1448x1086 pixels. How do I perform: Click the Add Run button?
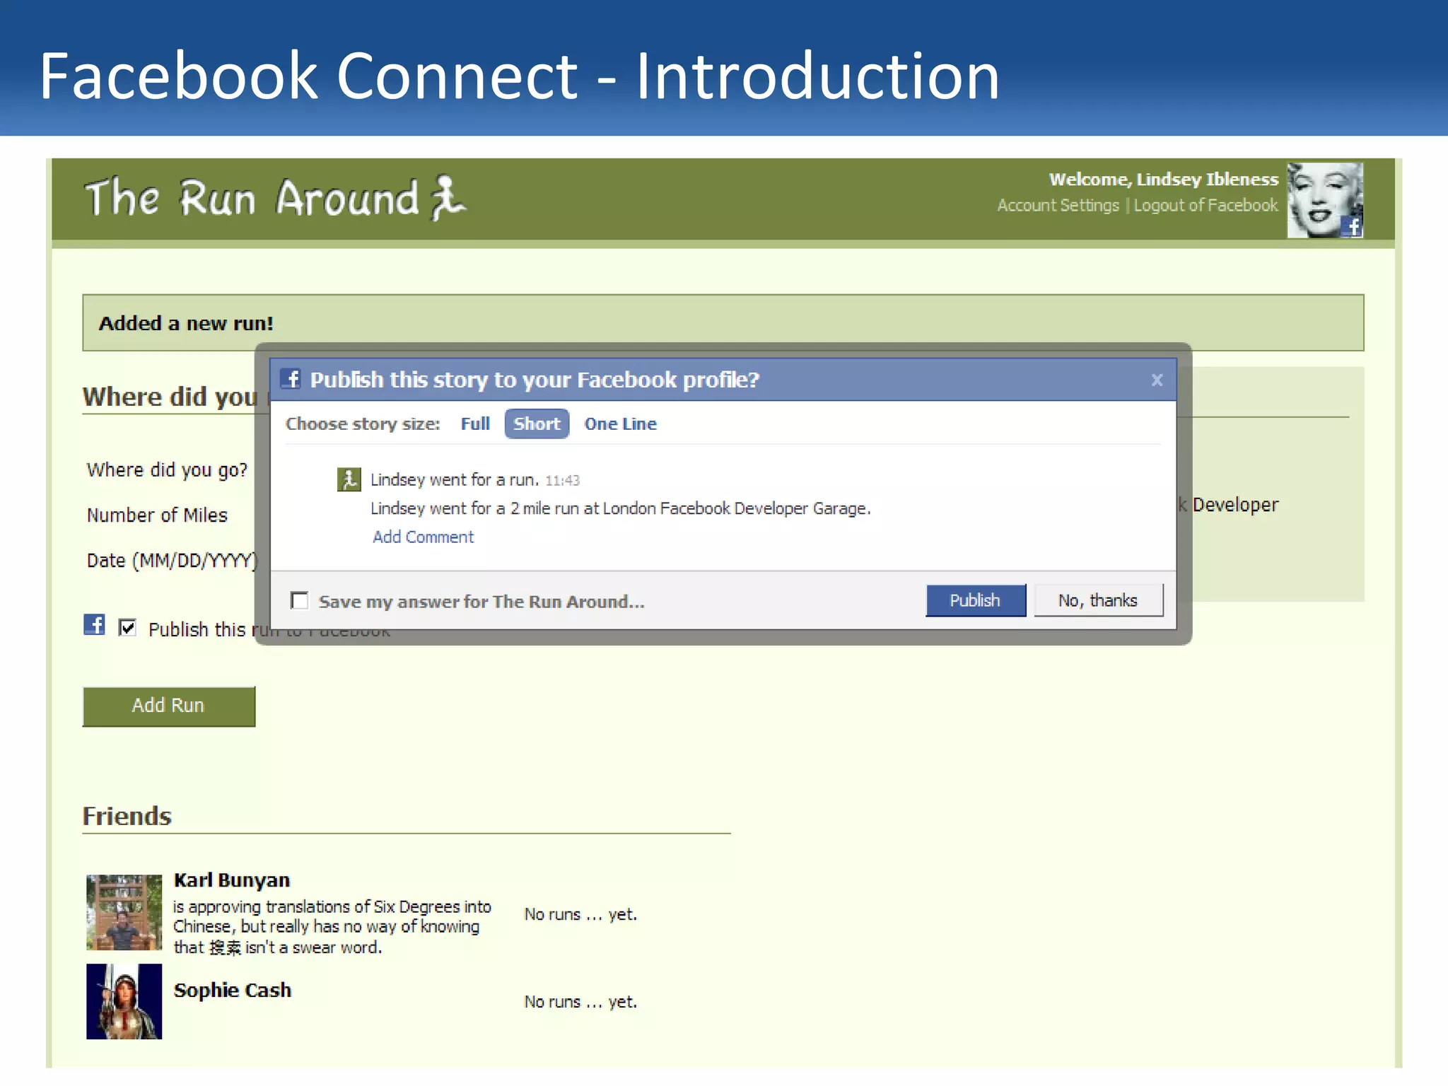[x=168, y=706]
